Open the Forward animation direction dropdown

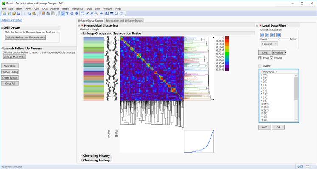(x=269, y=44)
